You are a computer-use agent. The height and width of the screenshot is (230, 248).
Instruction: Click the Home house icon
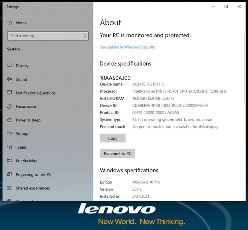tap(10, 23)
